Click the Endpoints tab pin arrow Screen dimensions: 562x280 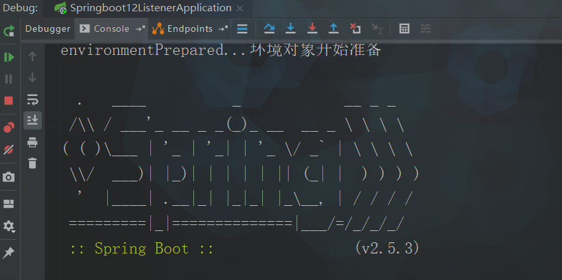click(x=223, y=28)
